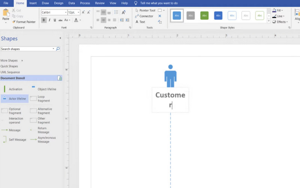Open the Fill dropdown
This screenshot has height=188, width=300.
(x=277, y=11)
